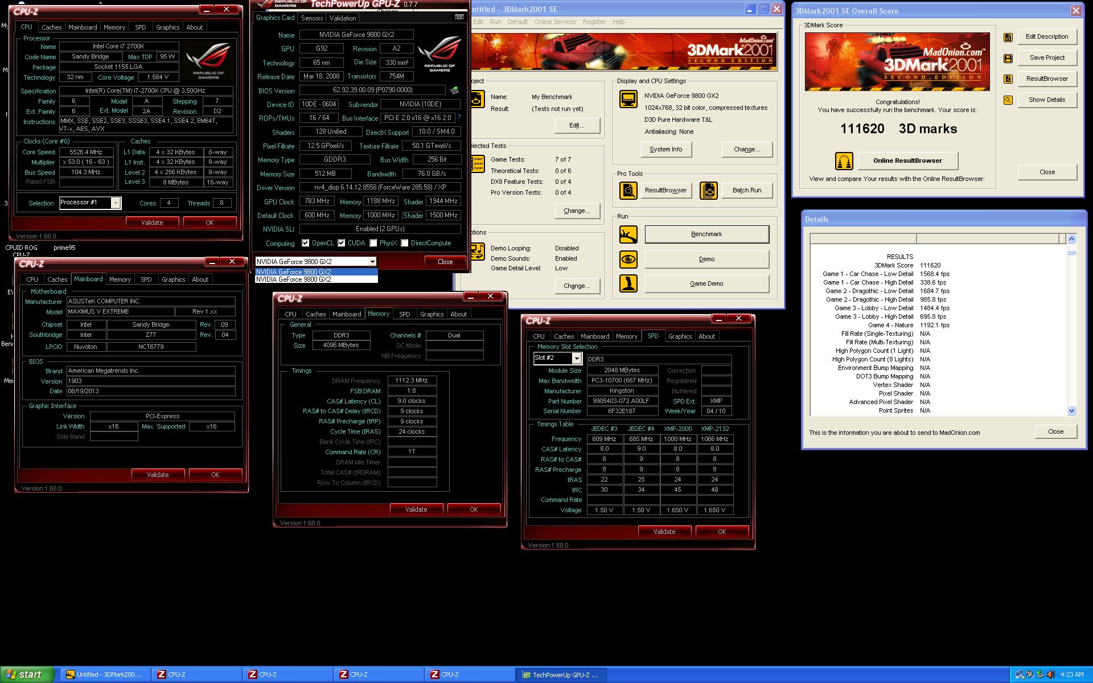Click the Benchmark run icon
1093x683 pixels.
tap(628, 234)
